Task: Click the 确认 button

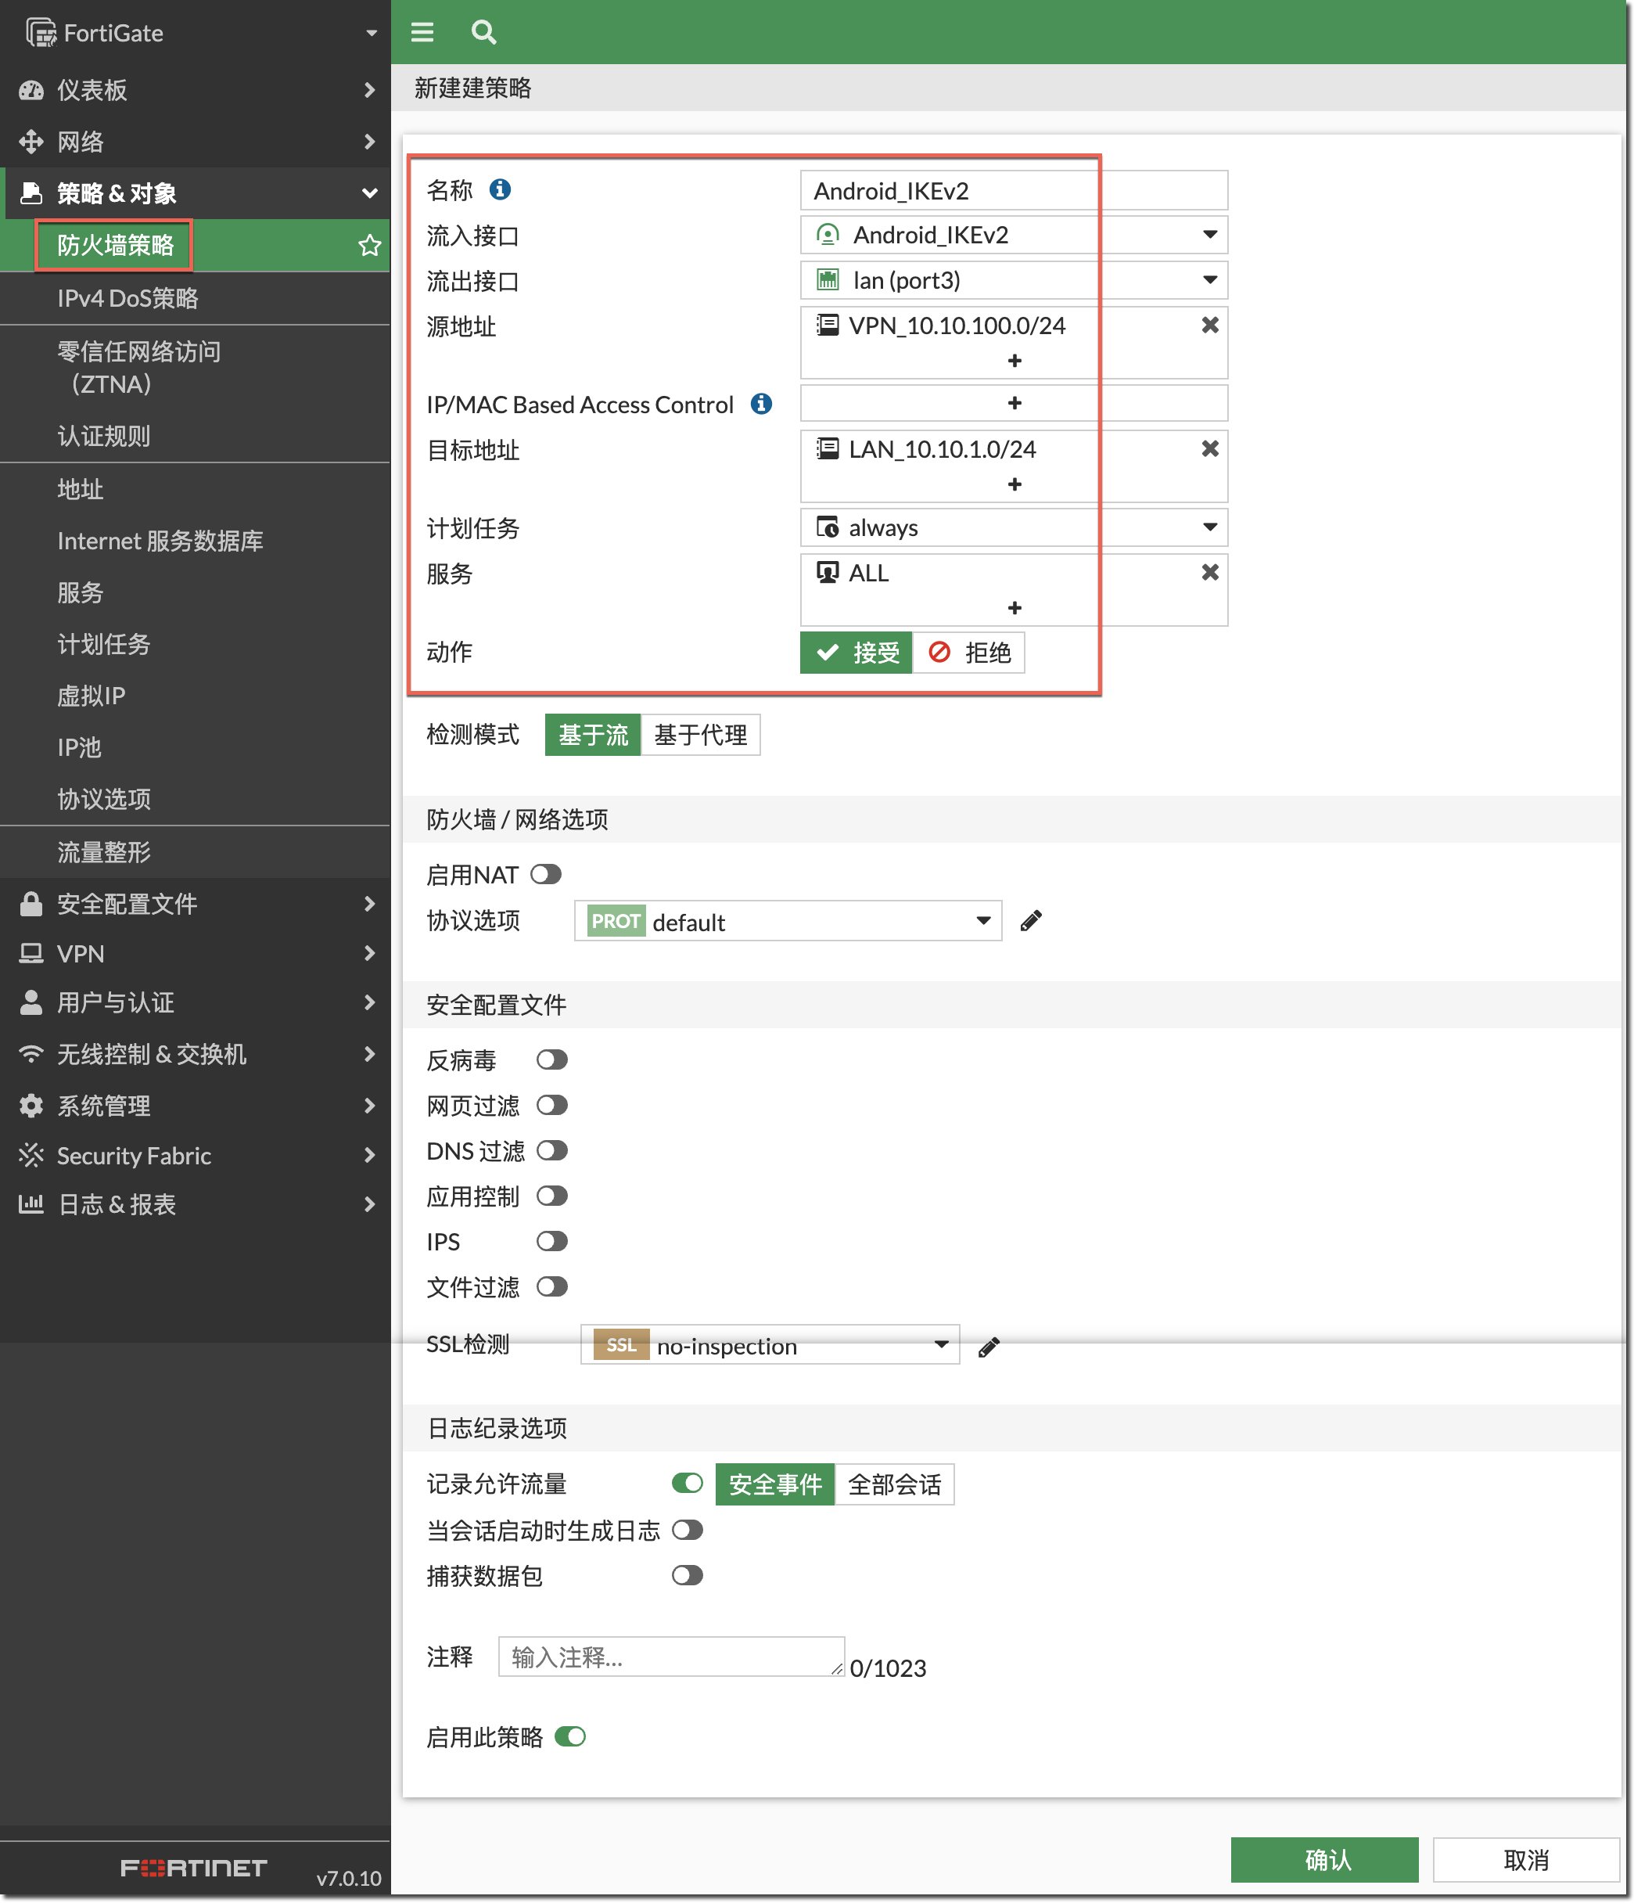Action: click(1323, 1860)
